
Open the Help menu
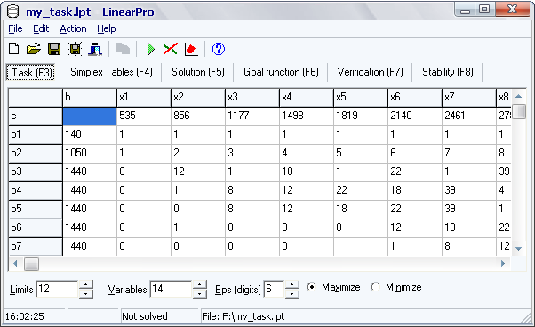107,28
